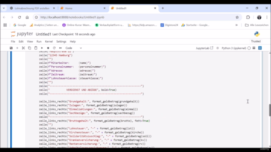Run the selected cell with the play icon

42,48
